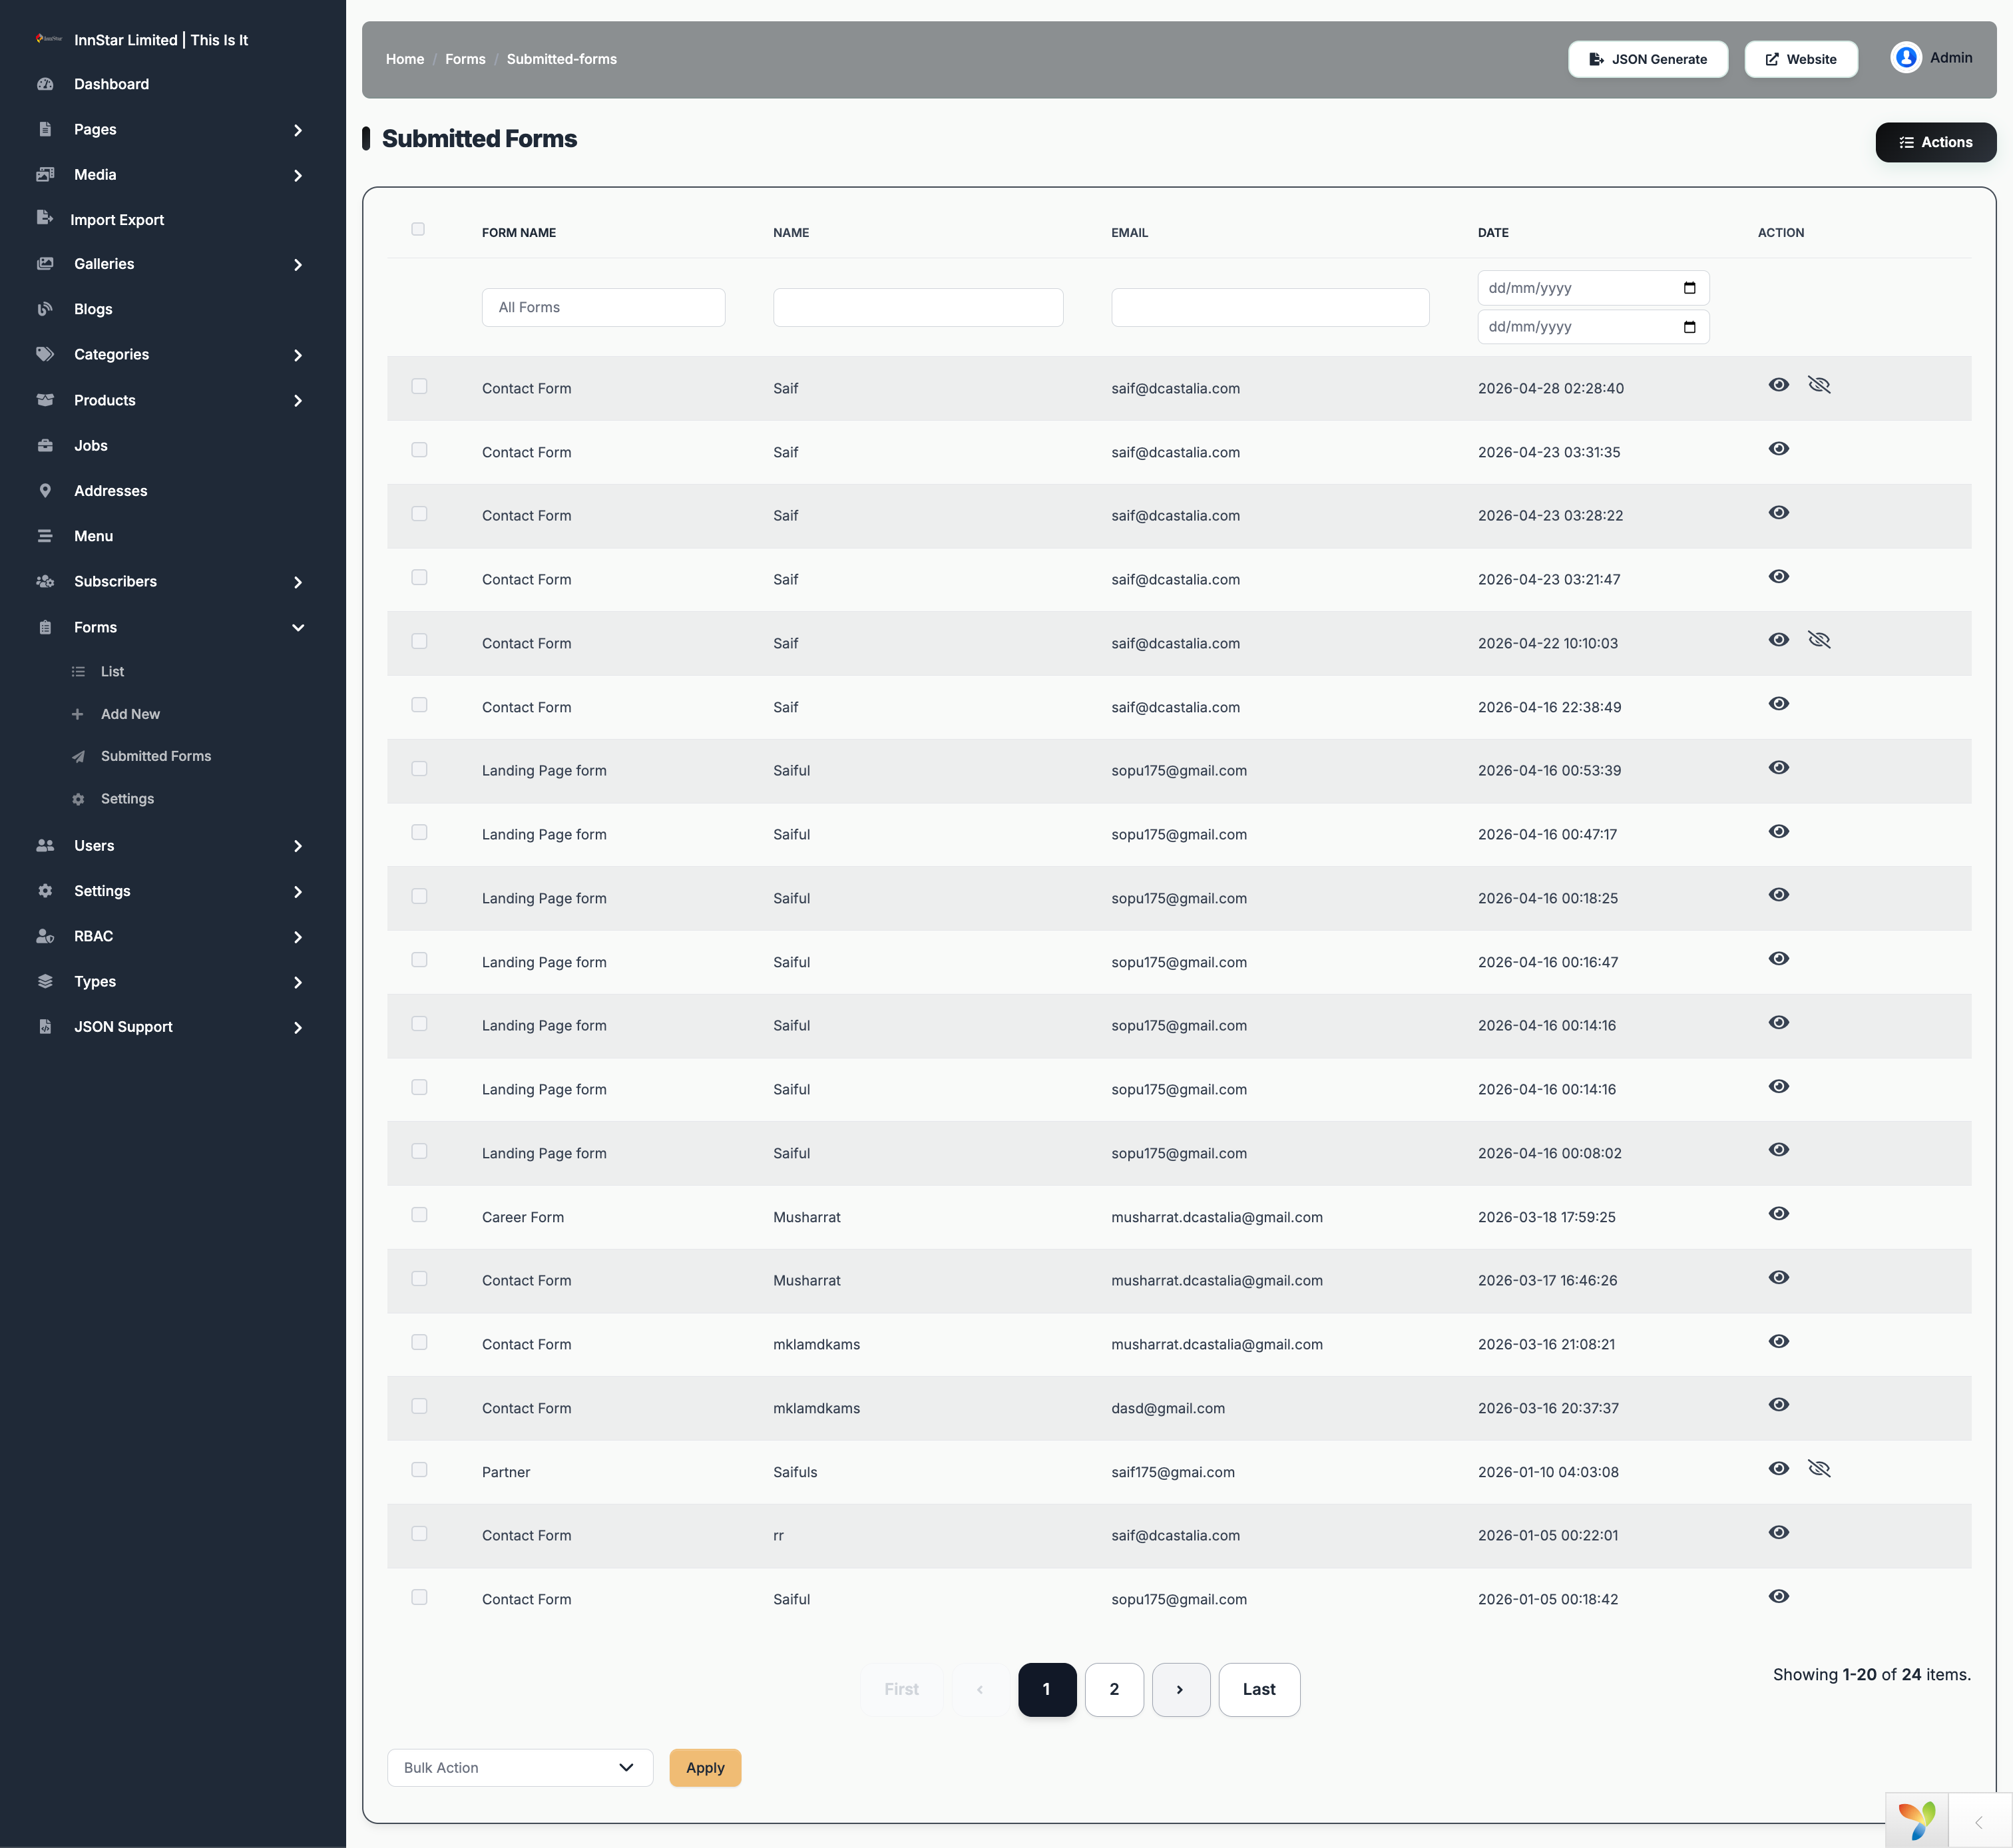Open the Bulk Action dropdown
Viewport: 2013px width, 1848px height.
[520, 1768]
